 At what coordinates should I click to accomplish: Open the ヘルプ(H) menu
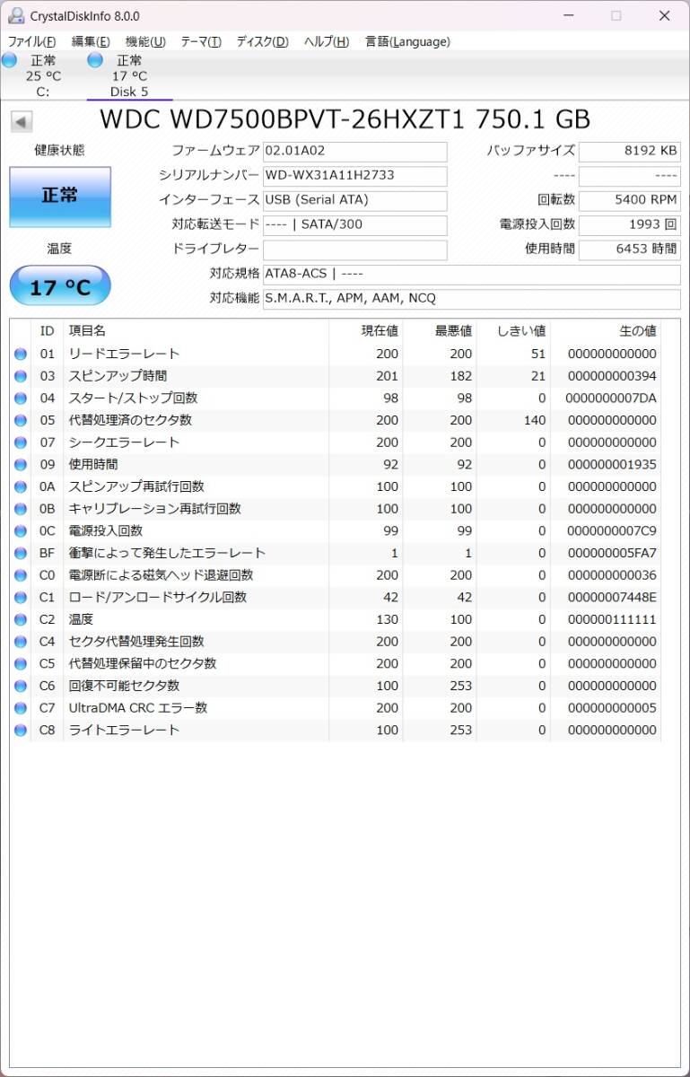(327, 41)
